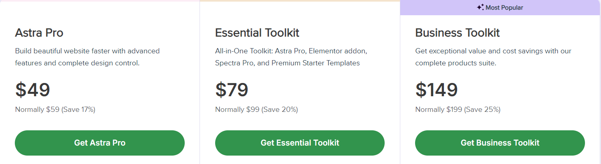The image size is (601, 164).
Task: Click the beige strip above Essential Toolkit card
Action: [300, 1]
